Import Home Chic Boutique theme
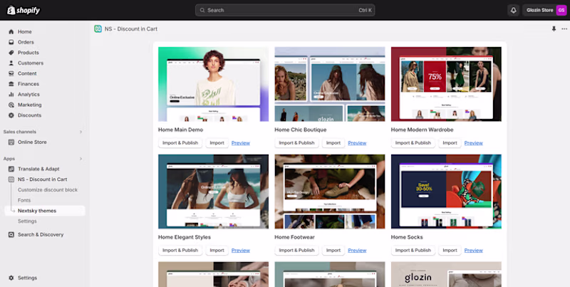 point(333,143)
